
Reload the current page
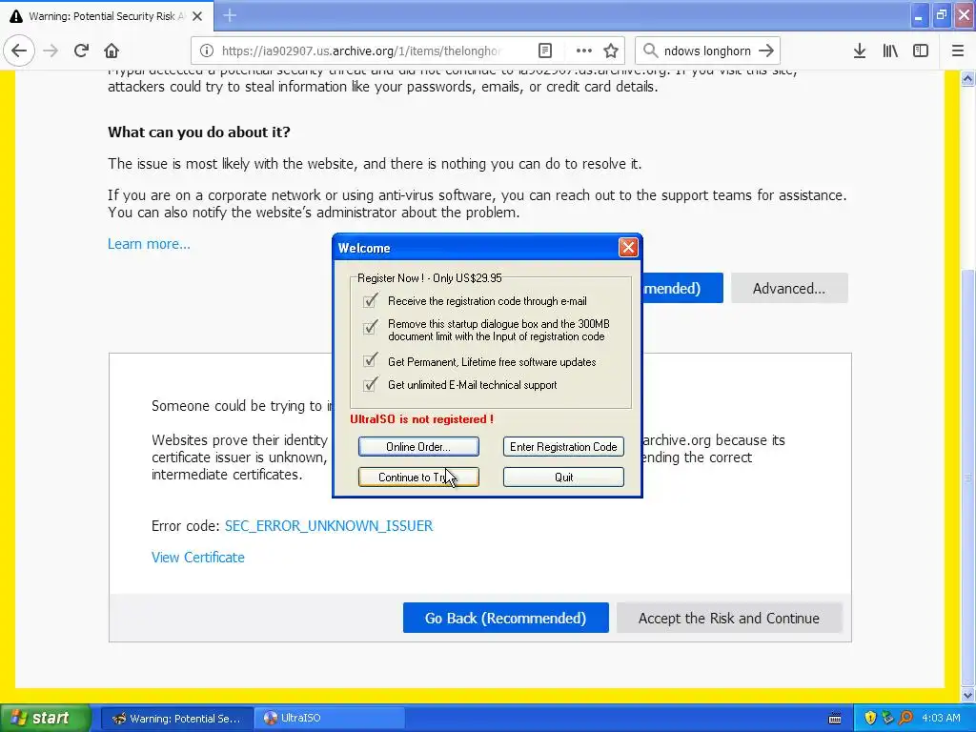81,51
